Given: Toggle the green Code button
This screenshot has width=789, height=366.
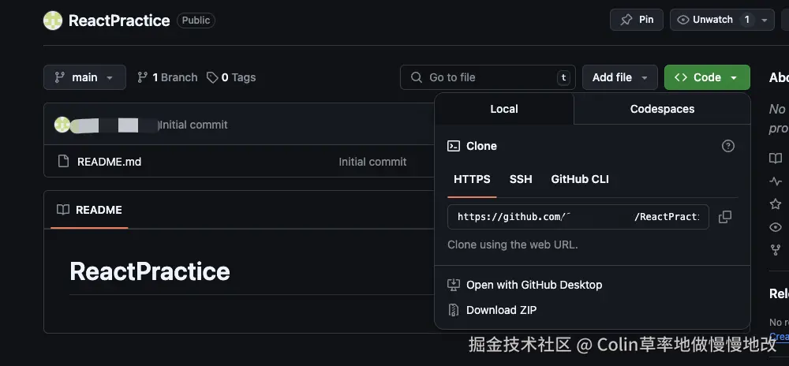Looking at the screenshot, I should [706, 77].
